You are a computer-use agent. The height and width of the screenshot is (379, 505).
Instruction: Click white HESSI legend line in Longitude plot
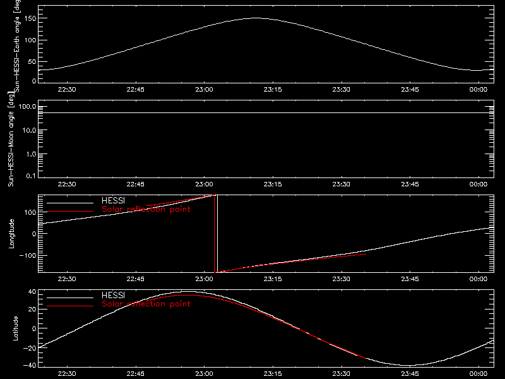point(70,203)
